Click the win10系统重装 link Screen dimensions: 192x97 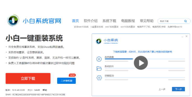pyautogui.click(x=128, y=27)
